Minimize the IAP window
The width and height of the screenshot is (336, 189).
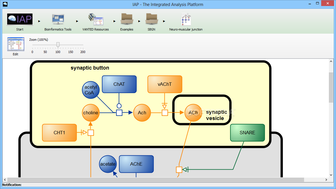pos(310,4)
